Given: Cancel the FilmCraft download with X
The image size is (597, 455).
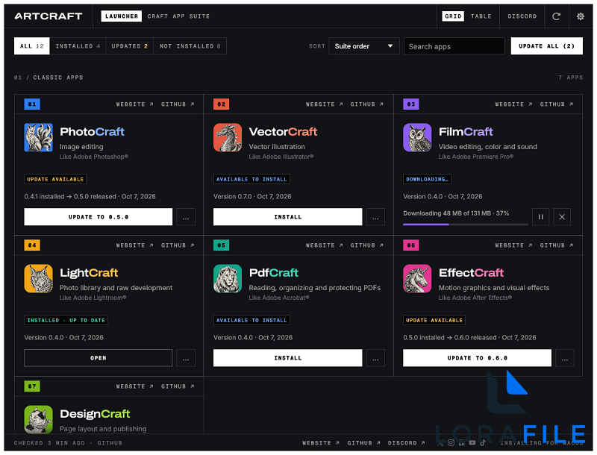Looking at the screenshot, I should pos(562,217).
